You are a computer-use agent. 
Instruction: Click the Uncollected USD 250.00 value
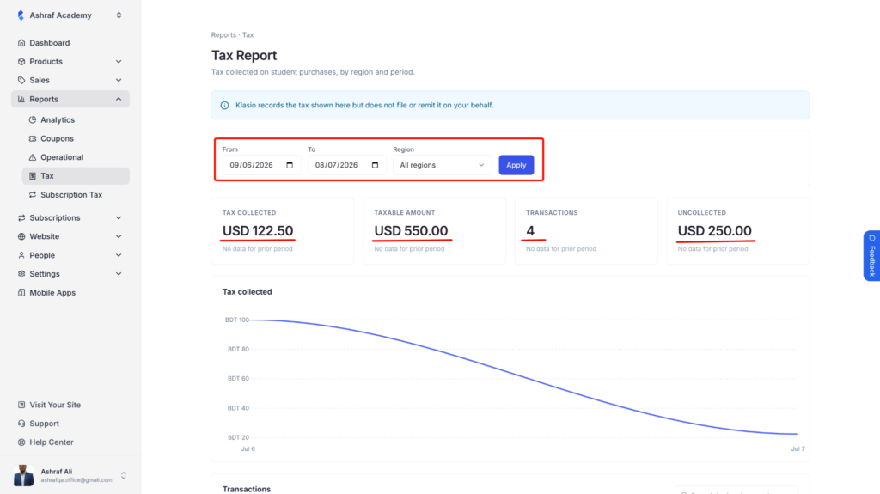[714, 231]
